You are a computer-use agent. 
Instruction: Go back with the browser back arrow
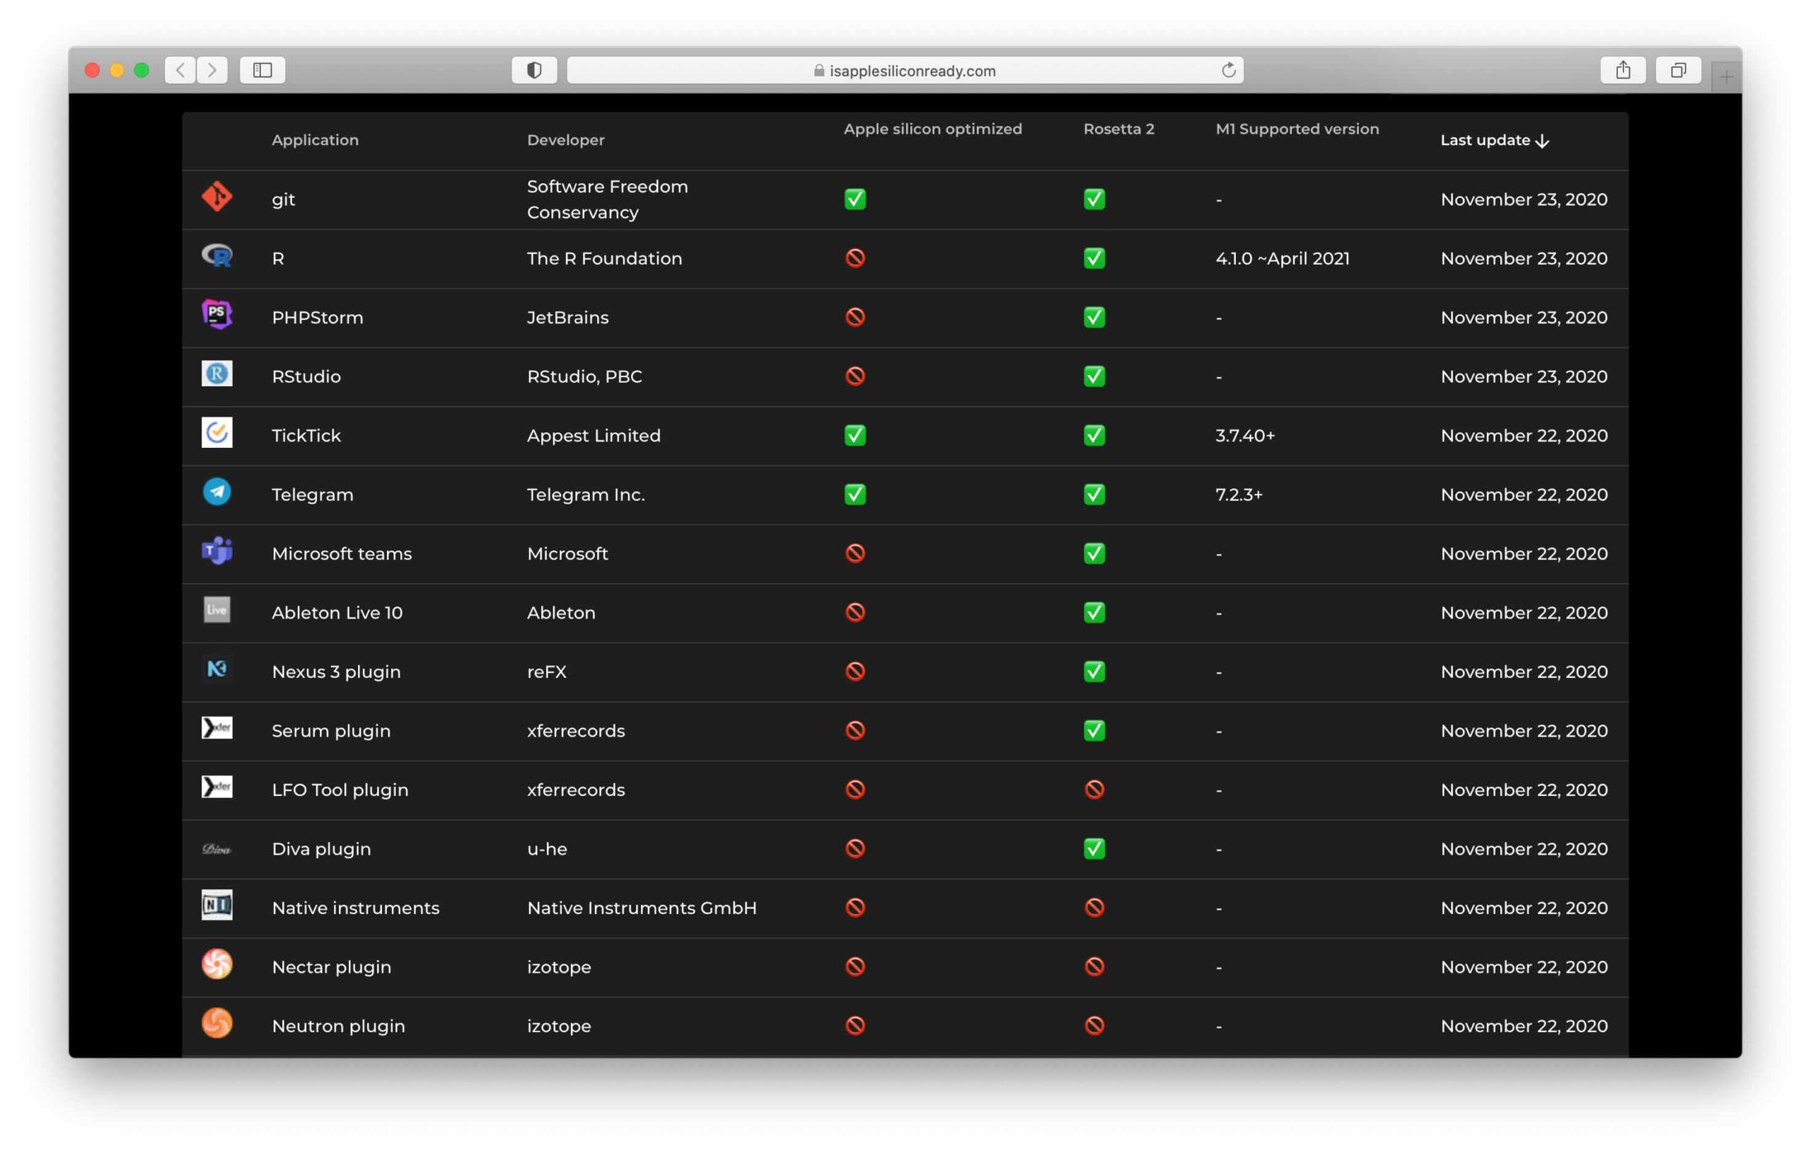(180, 70)
